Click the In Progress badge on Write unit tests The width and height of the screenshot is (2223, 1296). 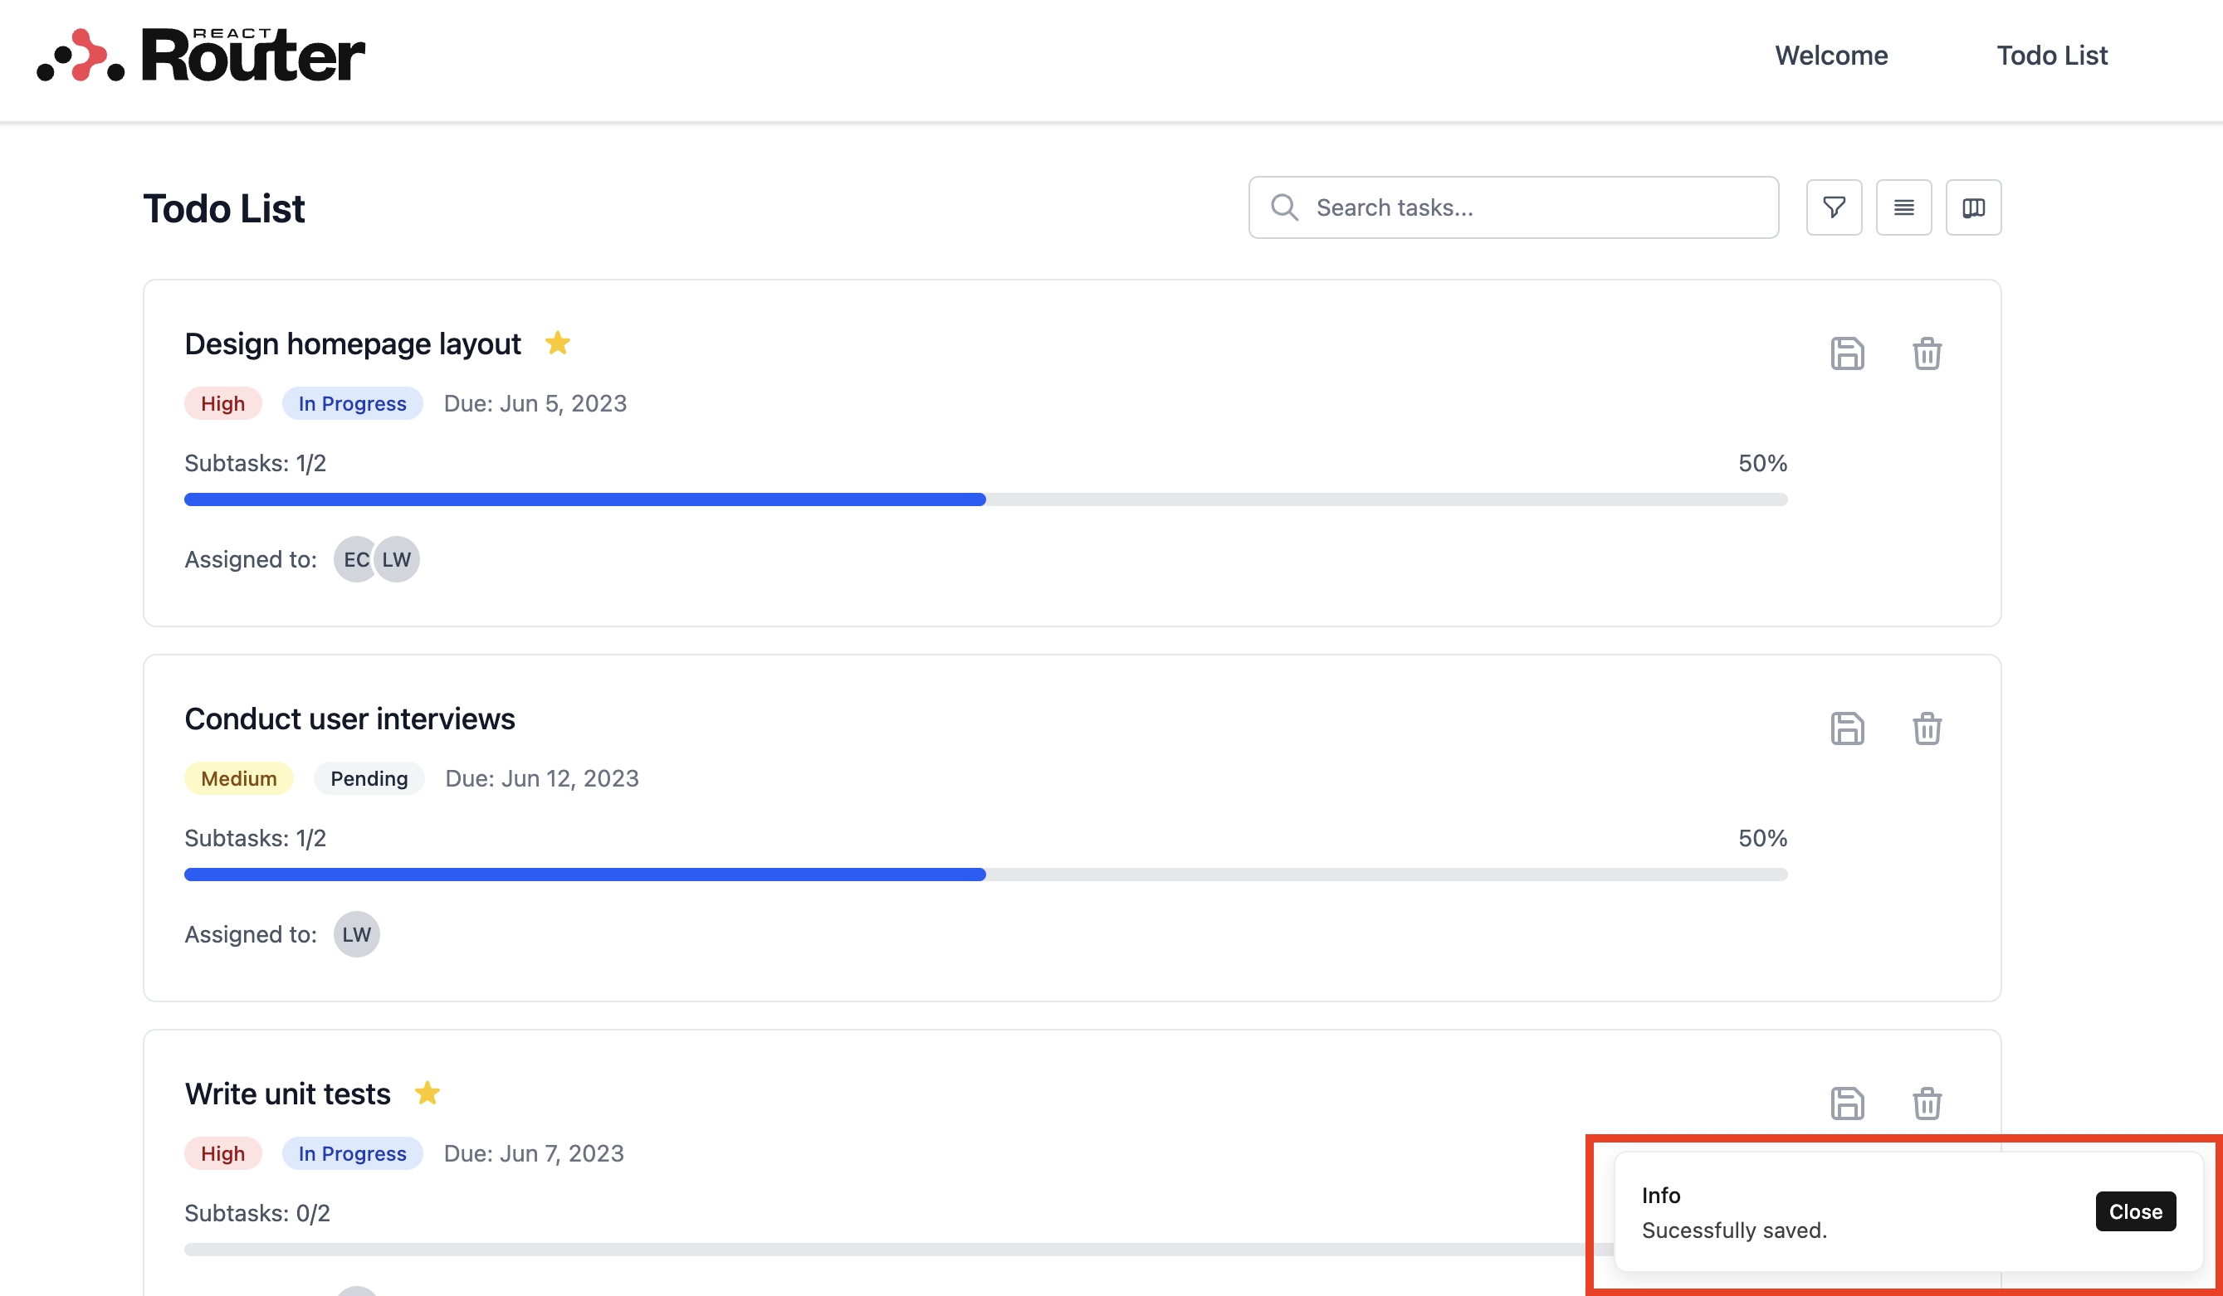[352, 1153]
